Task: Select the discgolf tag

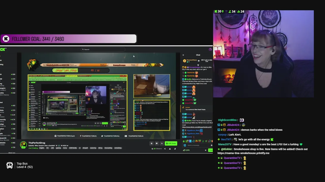Action: pos(85,148)
